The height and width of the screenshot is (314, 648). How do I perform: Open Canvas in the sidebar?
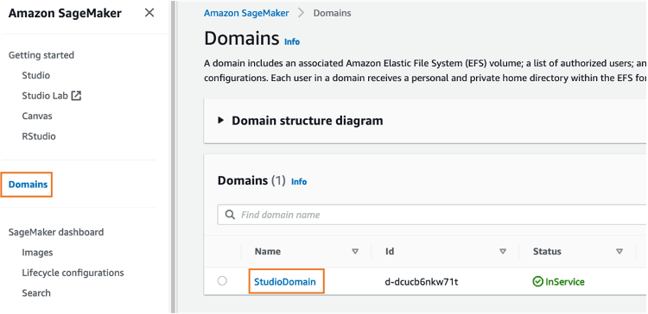click(x=37, y=116)
